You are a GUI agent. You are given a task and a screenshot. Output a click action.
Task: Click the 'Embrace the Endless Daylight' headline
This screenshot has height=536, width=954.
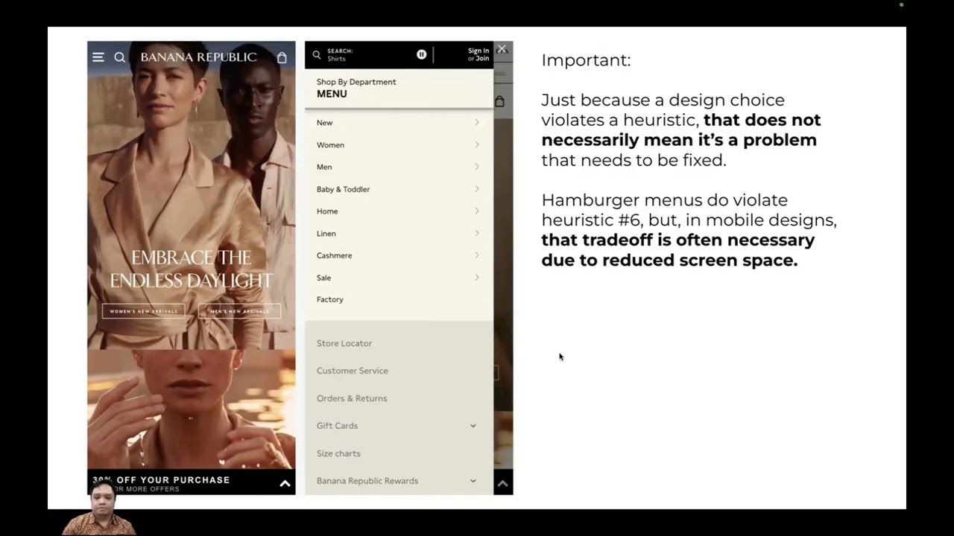pyautogui.click(x=192, y=269)
